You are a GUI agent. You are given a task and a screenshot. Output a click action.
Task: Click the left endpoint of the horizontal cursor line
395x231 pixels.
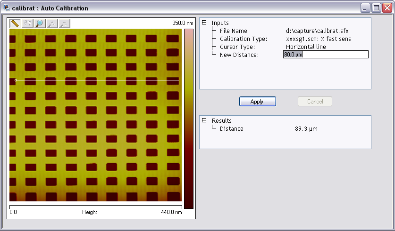tap(16, 80)
